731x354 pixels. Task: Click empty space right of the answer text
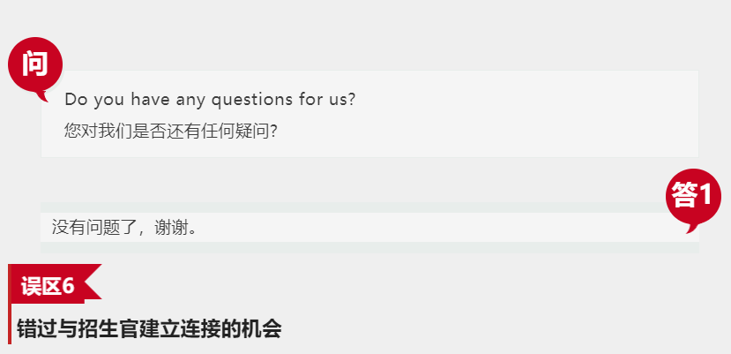tap(441, 227)
